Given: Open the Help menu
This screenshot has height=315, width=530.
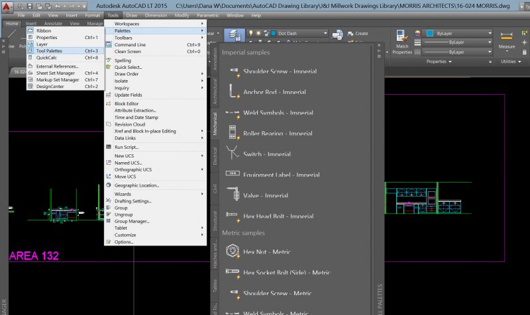Looking at the screenshot, I should pos(256,15).
